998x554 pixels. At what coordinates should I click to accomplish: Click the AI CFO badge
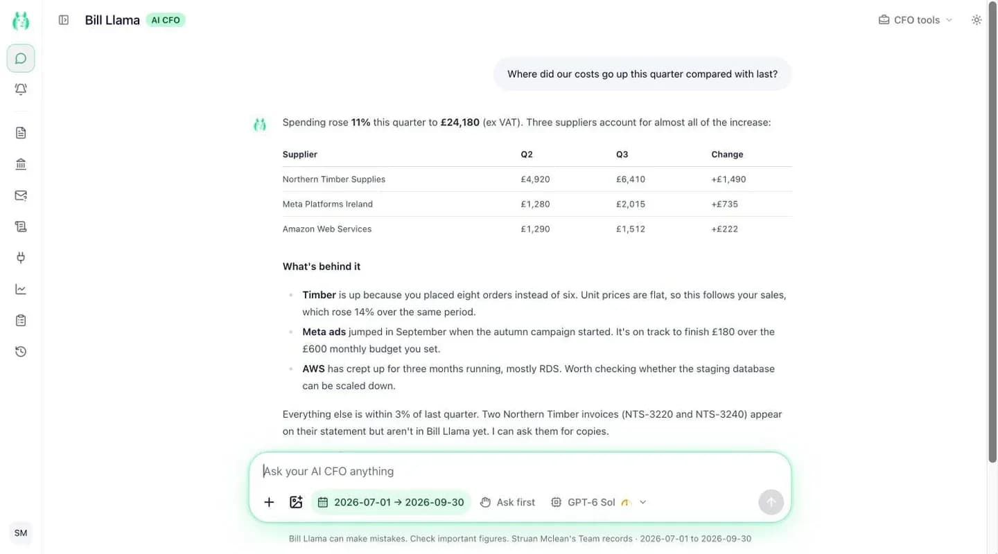click(166, 20)
